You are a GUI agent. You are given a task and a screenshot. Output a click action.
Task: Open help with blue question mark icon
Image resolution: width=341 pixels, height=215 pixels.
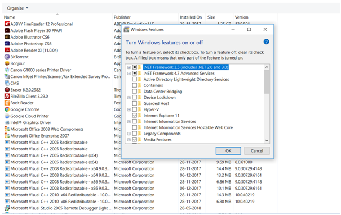(266, 42)
